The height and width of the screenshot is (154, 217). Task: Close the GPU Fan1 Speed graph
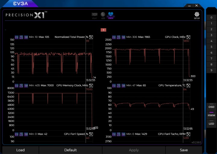pyautogui.click(x=91, y=134)
